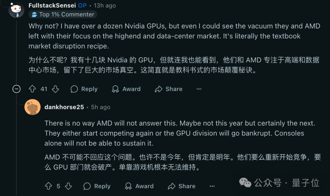Open FullstackSensei's user profile
Screen dimensions: 330x196
tap(52, 6)
